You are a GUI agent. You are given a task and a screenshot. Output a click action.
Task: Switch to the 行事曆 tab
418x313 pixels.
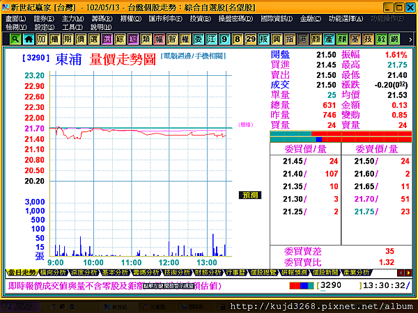coord(235,273)
